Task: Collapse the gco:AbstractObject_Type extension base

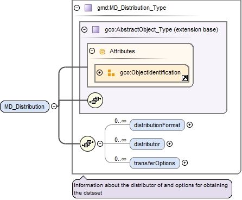Action: coord(84,29)
